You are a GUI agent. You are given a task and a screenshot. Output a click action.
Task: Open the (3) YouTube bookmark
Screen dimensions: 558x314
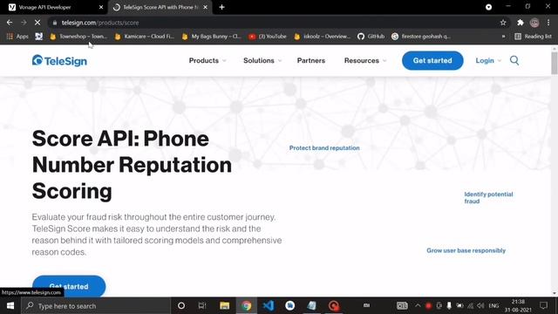point(268,37)
